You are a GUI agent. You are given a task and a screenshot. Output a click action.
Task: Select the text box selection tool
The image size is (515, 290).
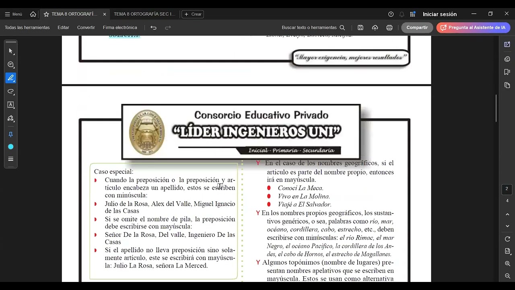tap(11, 105)
